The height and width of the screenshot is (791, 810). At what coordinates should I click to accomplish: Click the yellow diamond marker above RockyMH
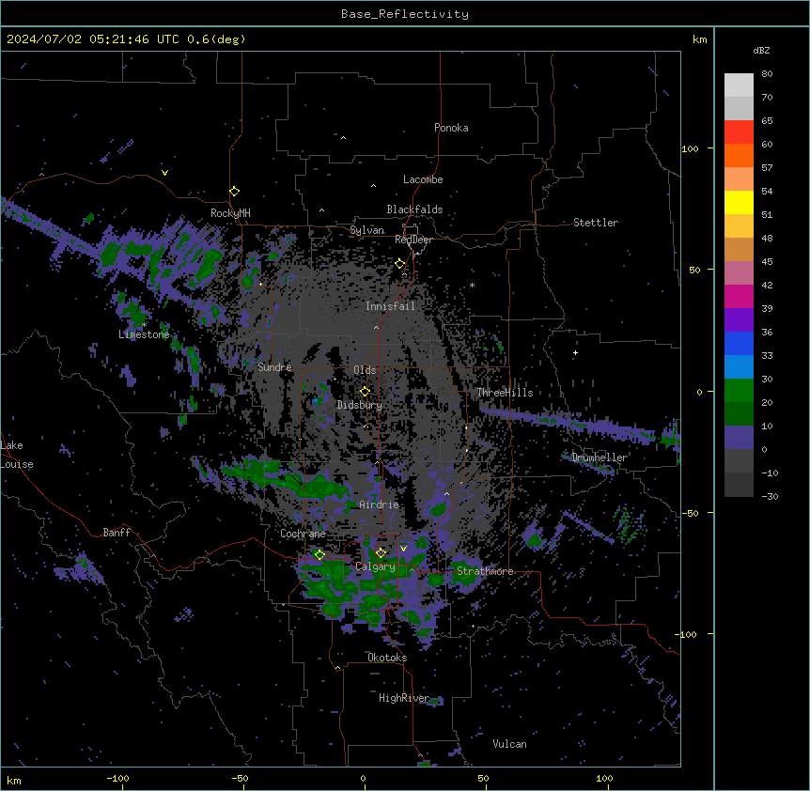click(x=234, y=192)
